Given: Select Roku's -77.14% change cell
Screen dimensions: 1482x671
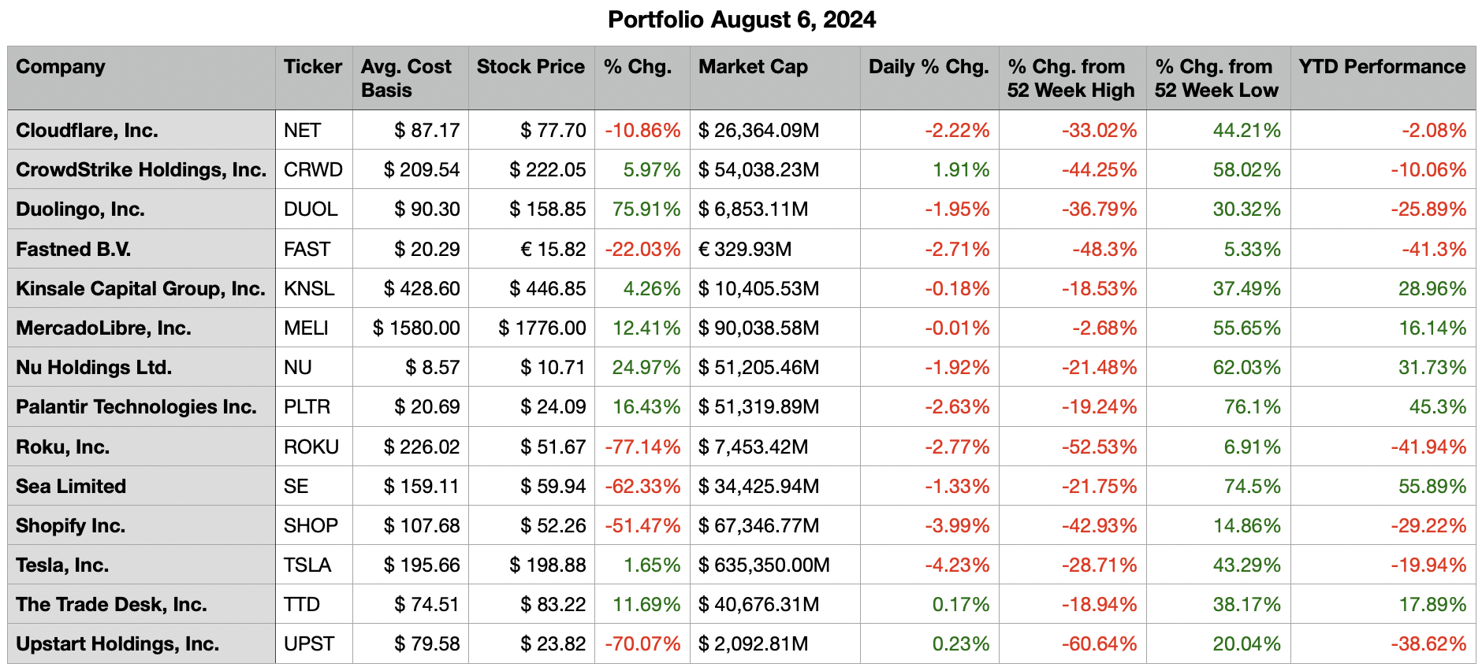Looking at the screenshot, I should (642, 447).
